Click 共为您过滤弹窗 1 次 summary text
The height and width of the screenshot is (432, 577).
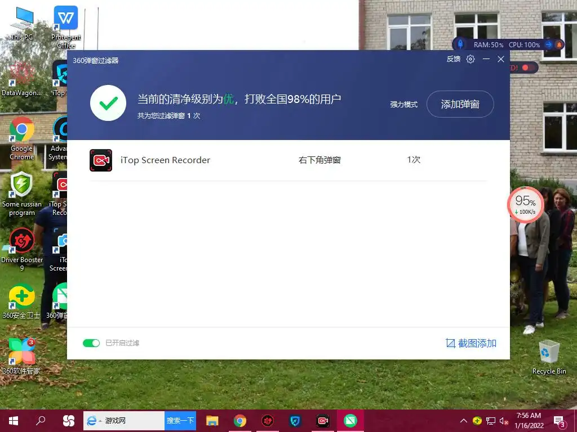coord(168,116)
